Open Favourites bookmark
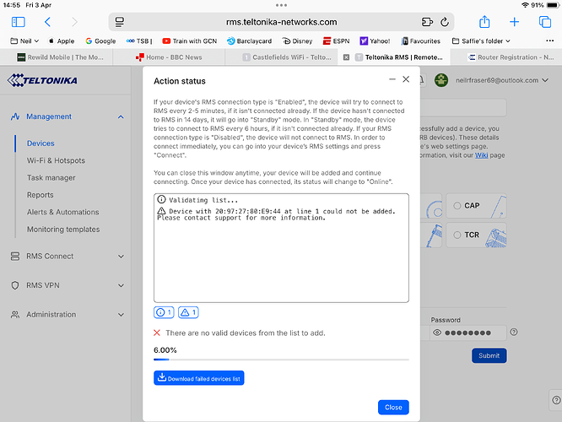This screenshot has width=562, height=422. click(x=421, y=41)
